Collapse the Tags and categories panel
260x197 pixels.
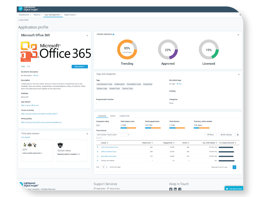click(239, 74)
